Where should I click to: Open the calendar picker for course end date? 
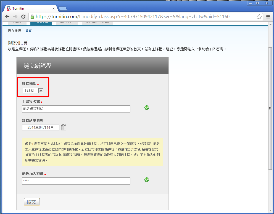tap(64, 127)
